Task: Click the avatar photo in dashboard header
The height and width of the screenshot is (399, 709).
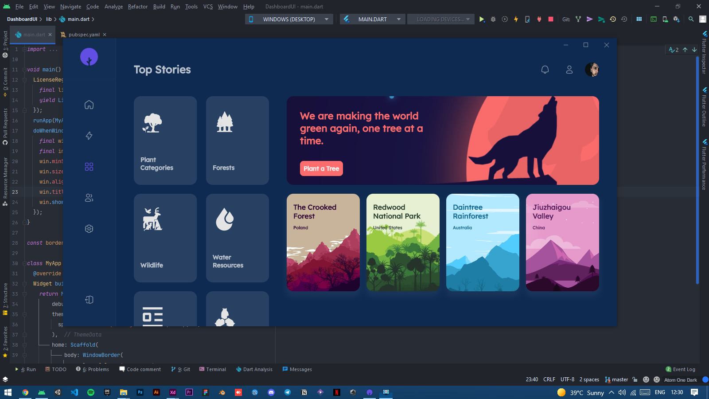Action: tap(592, 70)
